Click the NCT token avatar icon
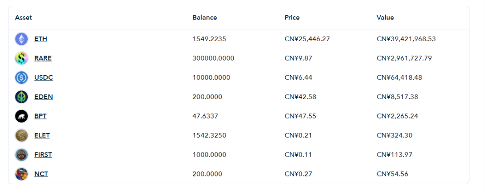This screenshot has width=490, height=190. tap(22, 174)
